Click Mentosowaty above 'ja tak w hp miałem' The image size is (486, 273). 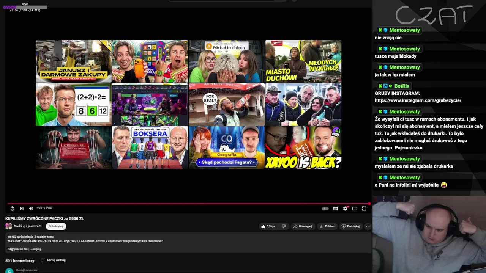click(x=404, y=67)
